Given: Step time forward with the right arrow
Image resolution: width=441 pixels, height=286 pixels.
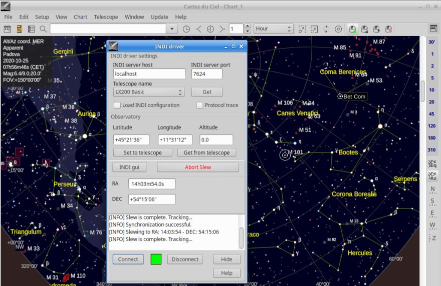Looking at the screenshot, I should tap(222, 29).
